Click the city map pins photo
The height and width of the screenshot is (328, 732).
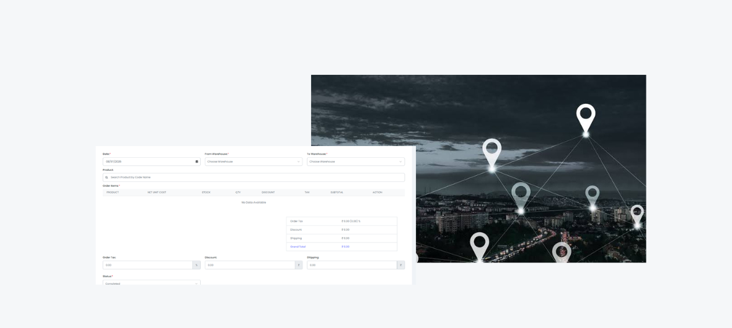(x=478, y=169)
